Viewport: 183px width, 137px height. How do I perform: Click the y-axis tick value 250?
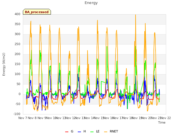click(x=17, y=44)
